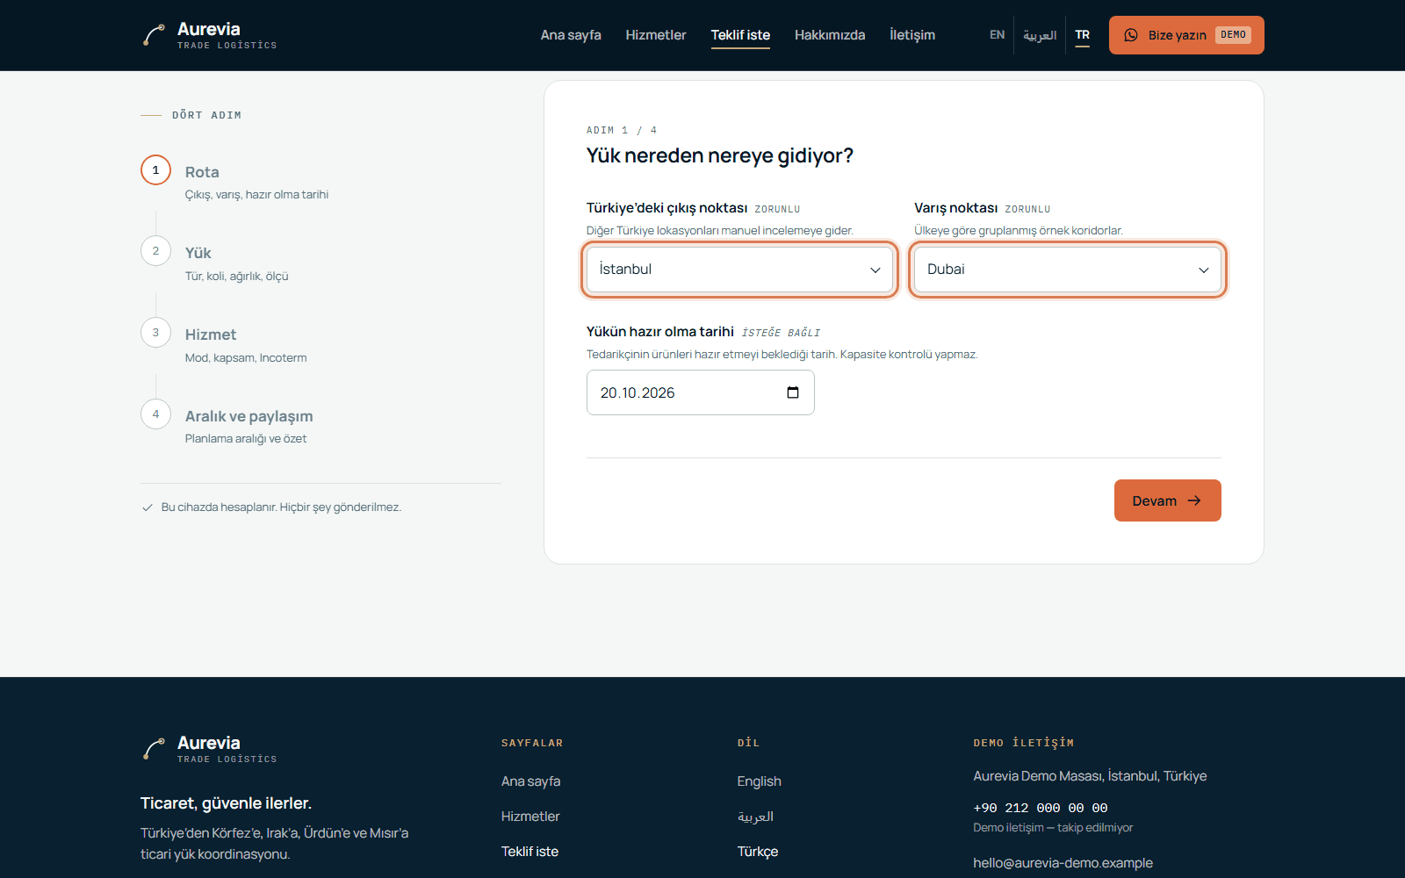1405x878 pixels.
Task: Select step 3 Hizmet circle
Action: point(155,333)
